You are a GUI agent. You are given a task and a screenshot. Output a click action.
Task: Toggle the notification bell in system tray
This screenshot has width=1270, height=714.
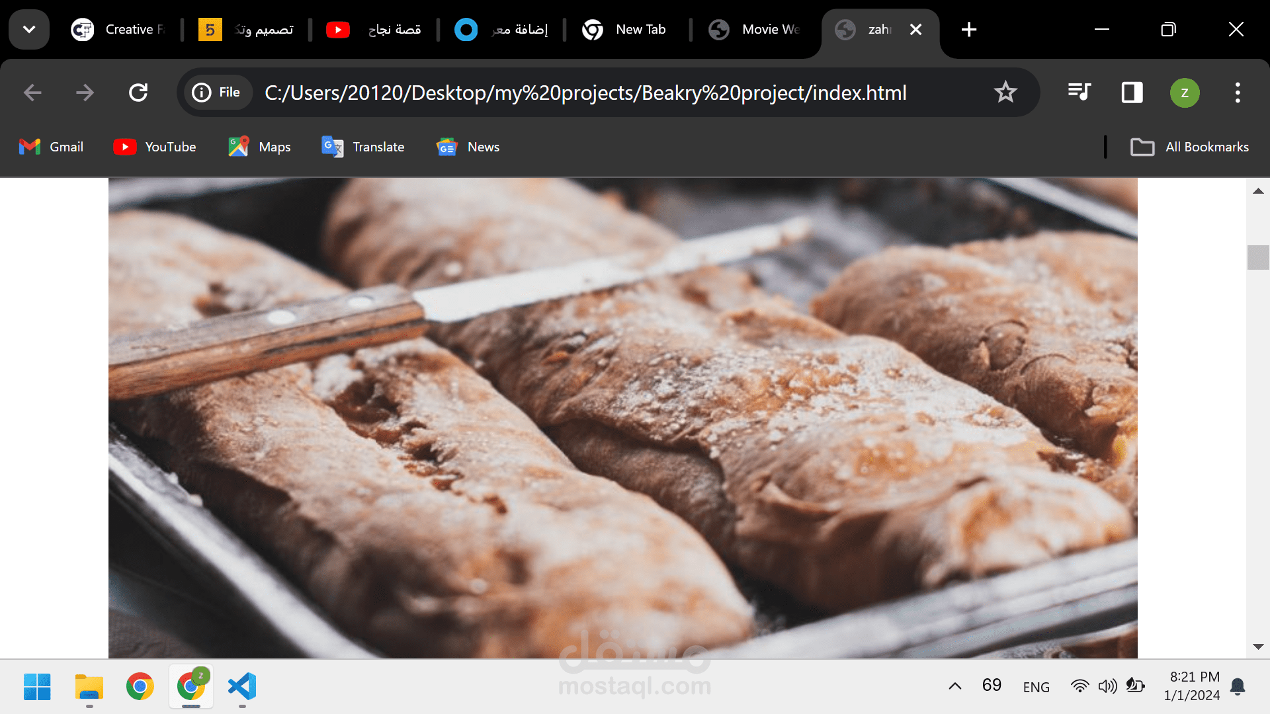click(x=1238, y=686)
